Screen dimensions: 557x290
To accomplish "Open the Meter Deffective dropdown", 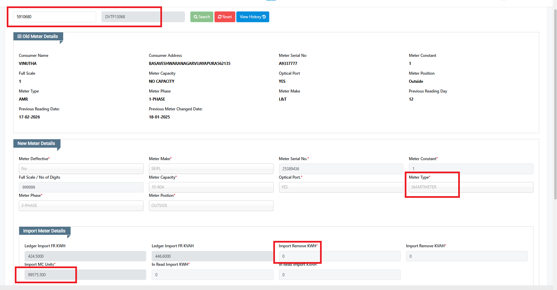I will 81,169.
